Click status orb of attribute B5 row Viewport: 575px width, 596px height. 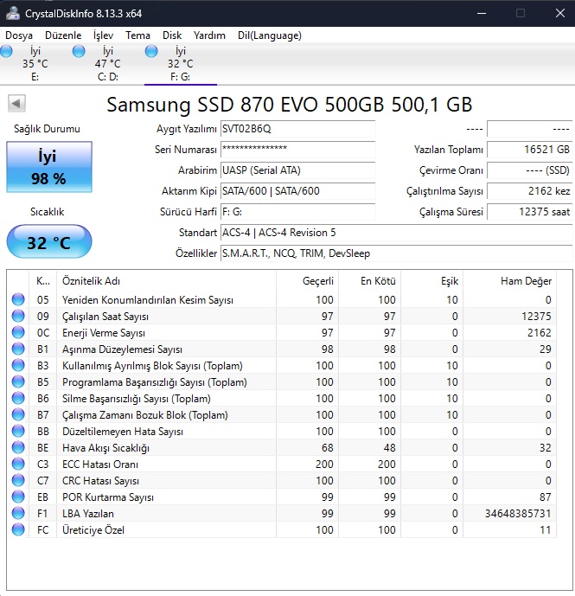pyautogui.click(x=18, y=381)
